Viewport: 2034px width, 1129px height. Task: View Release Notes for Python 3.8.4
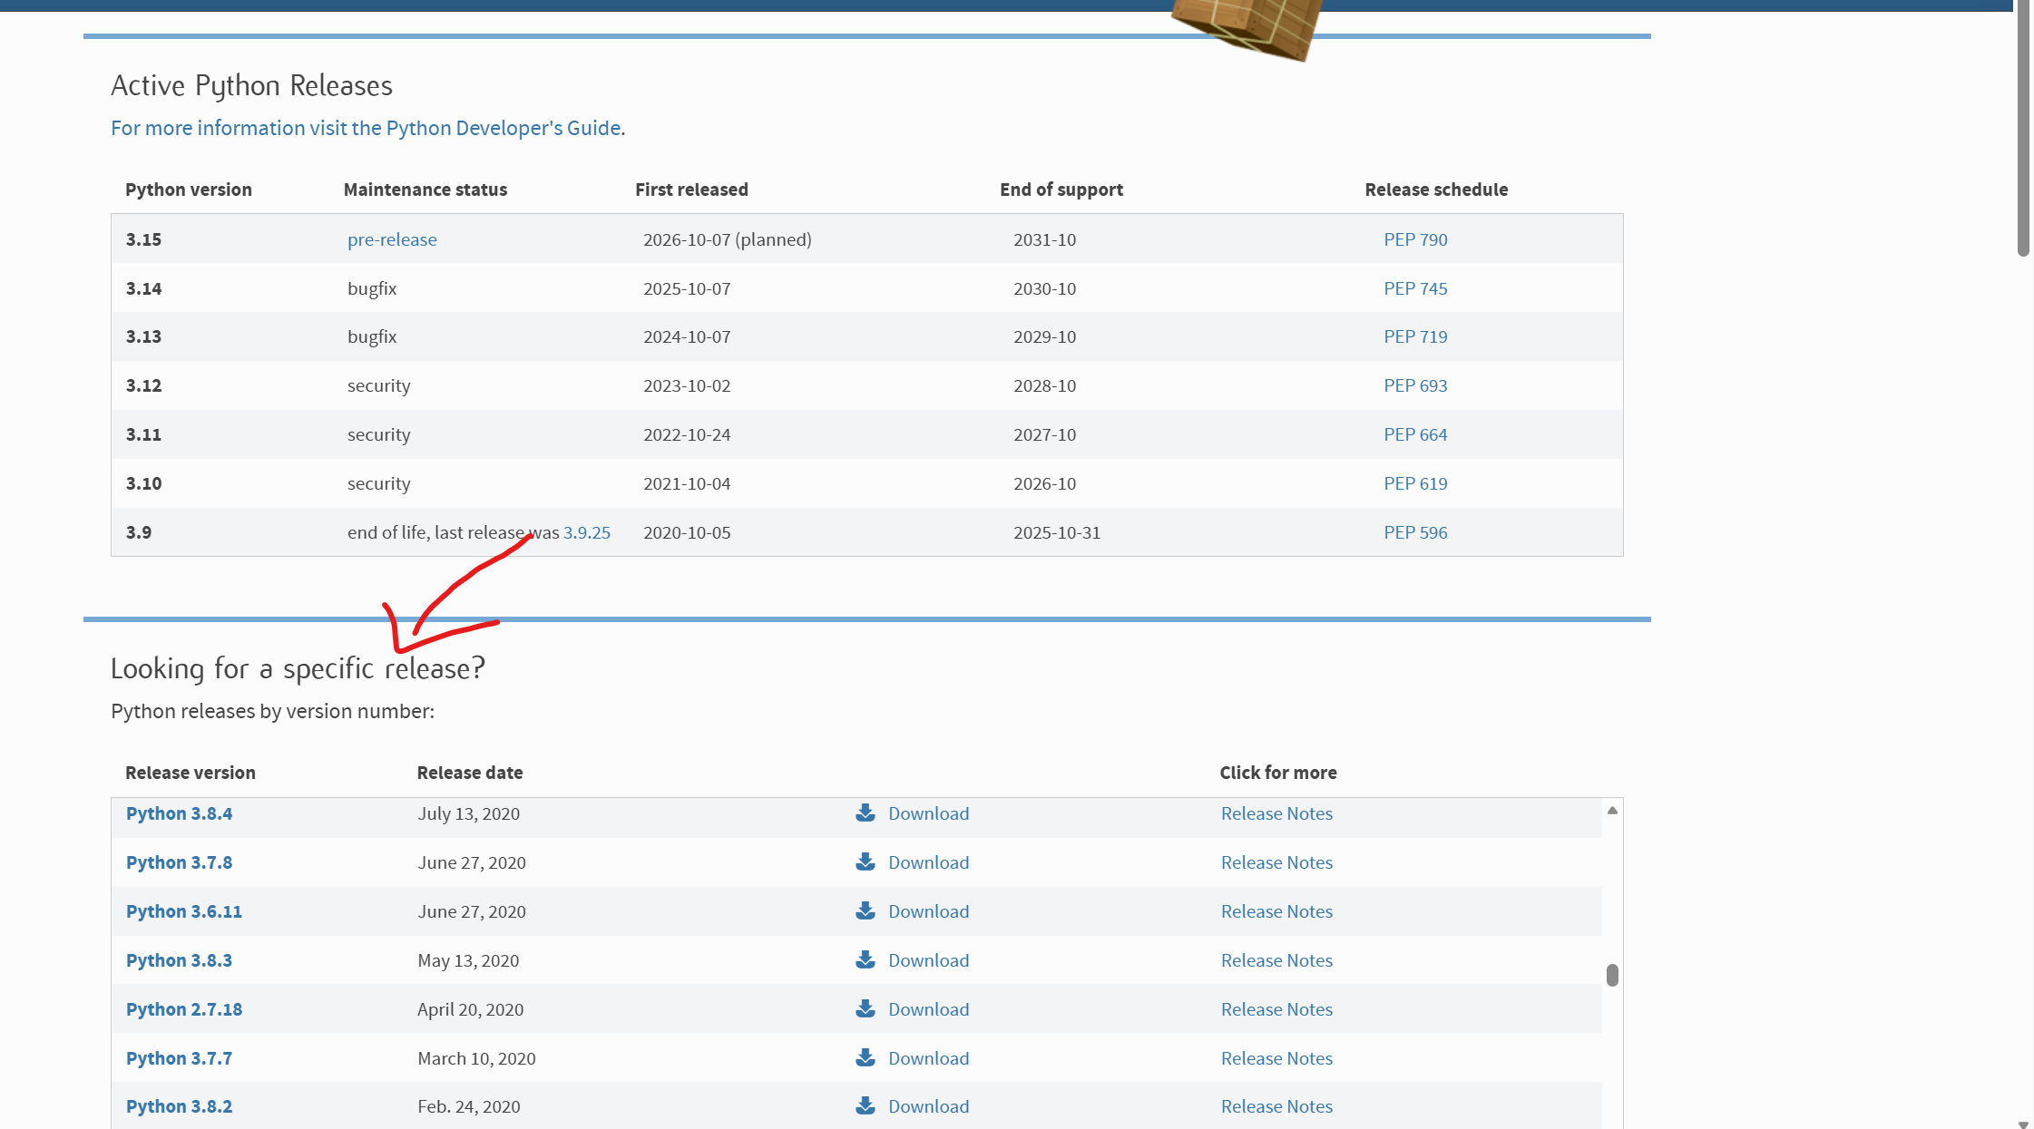[1276, 813]
